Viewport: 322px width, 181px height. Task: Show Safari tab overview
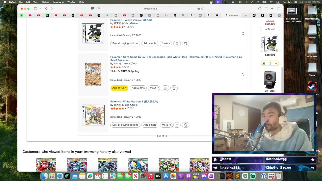coord(279,9)
